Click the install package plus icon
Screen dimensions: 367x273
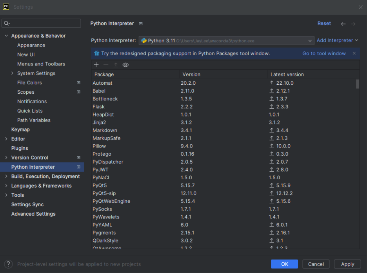coord(96,65)
